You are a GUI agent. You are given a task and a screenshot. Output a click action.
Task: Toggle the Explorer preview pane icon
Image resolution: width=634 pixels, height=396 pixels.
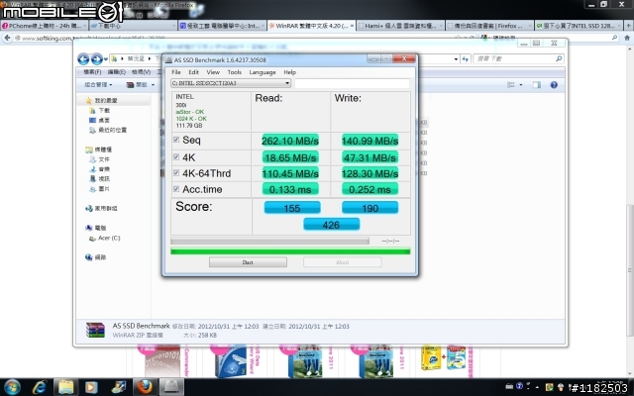click(537, 85)
